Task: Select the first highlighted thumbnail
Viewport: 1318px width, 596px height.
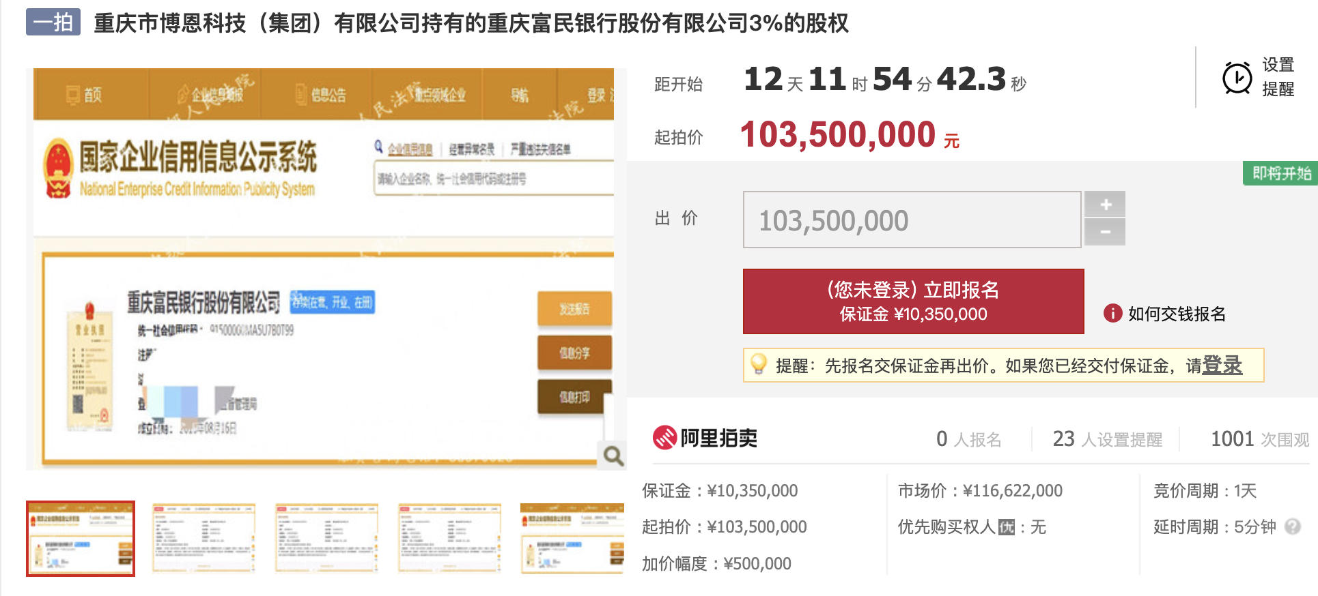Action: point(81,539)
